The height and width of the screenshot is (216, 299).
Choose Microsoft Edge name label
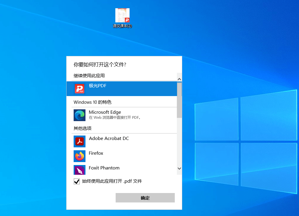[x=105, y=112]
